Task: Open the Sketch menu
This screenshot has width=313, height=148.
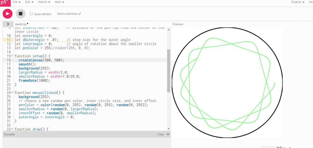Action: point(44,2)
